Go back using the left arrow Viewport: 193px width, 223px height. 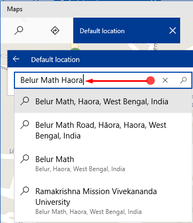point(16,59)
